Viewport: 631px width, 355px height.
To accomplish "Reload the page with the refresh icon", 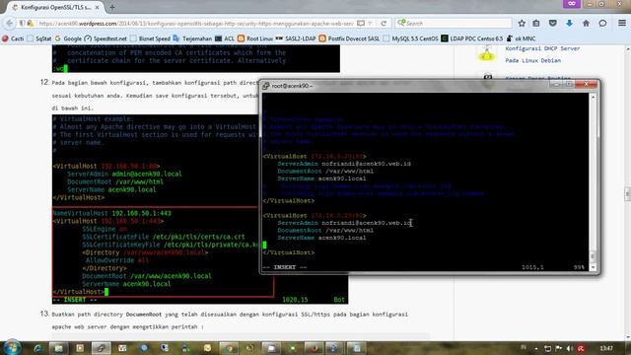I will pos(384,24).
